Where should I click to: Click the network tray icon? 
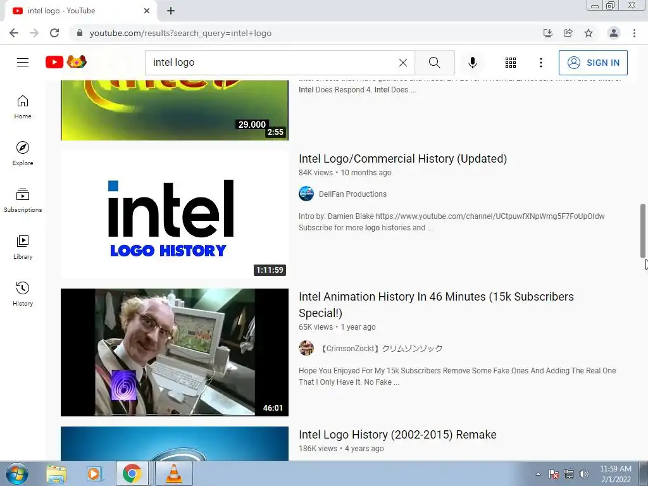tap(569, 474)
